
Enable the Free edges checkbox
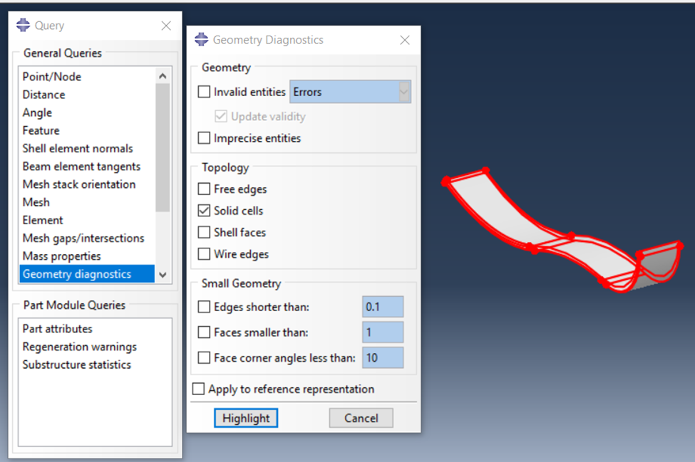(204, 189)
